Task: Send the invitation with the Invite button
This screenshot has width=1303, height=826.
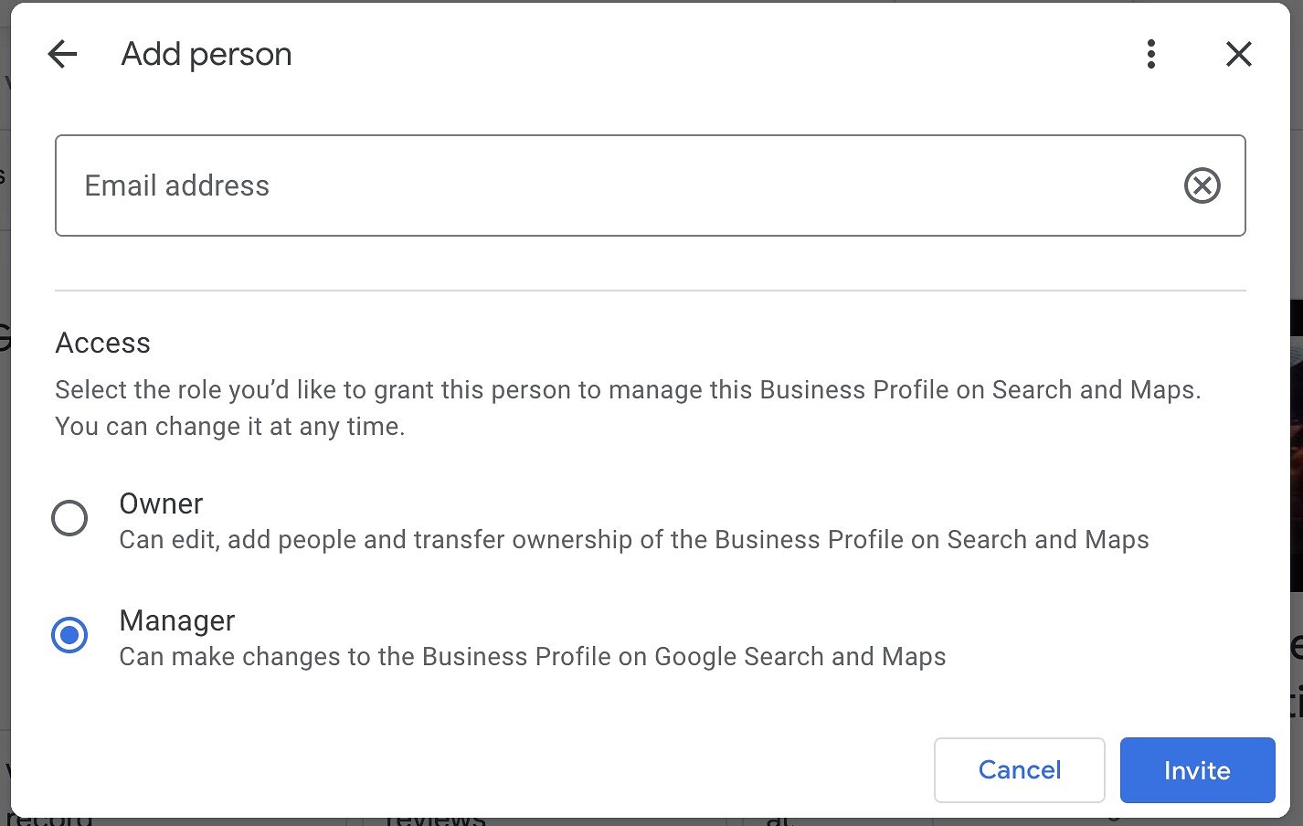Action: coord(1197,770)
